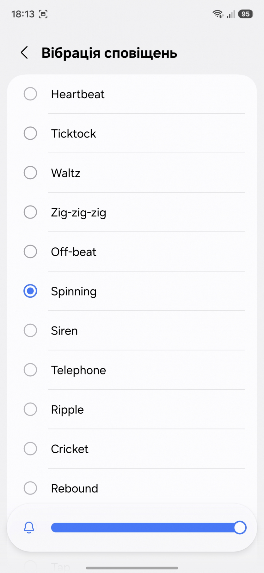
Task: Select the Siren vibration option
Action: click(30, 330)
